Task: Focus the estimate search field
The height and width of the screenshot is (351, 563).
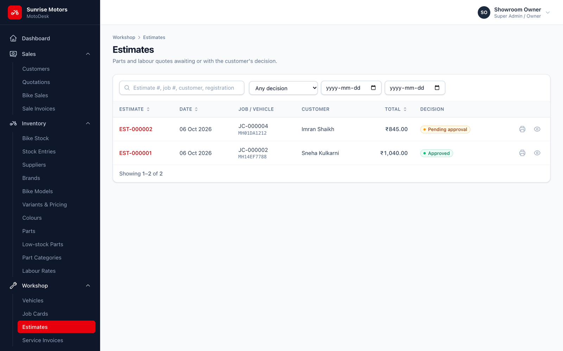Action: pyautogui.click(x=182, y=88)
